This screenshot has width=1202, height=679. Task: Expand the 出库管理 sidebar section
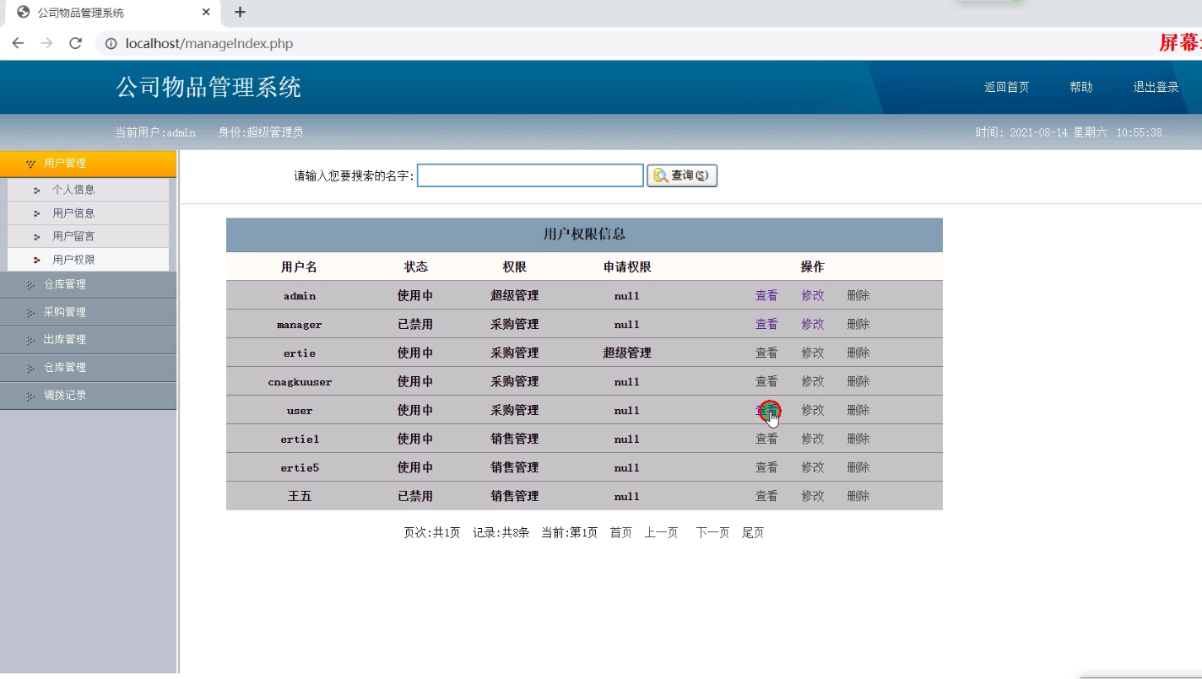88,340
